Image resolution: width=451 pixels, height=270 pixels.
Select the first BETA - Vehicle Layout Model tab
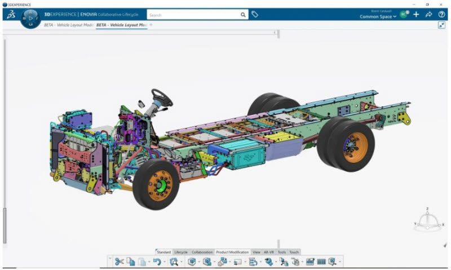[x=69, y=25]
